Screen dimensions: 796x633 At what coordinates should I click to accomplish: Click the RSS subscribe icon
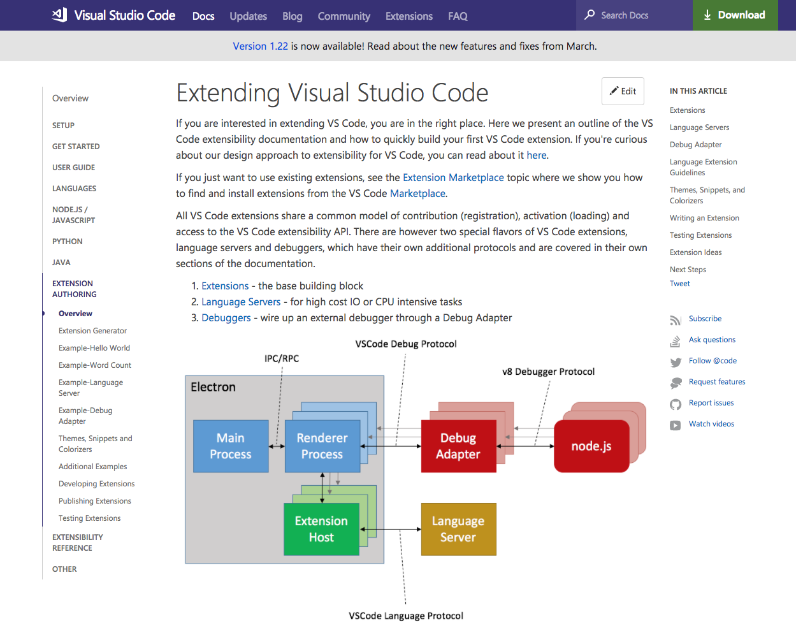676,320
